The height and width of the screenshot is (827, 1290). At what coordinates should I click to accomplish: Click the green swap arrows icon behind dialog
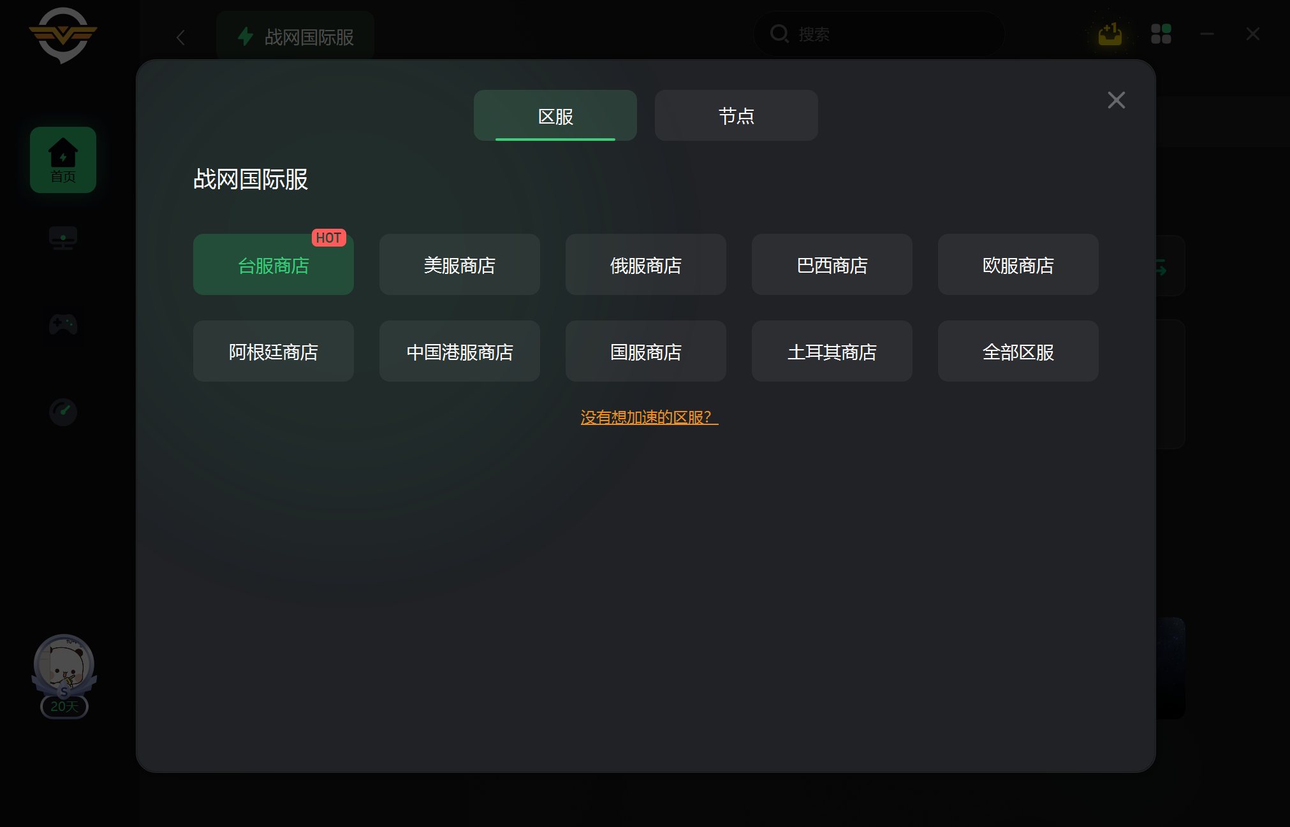1162,268
